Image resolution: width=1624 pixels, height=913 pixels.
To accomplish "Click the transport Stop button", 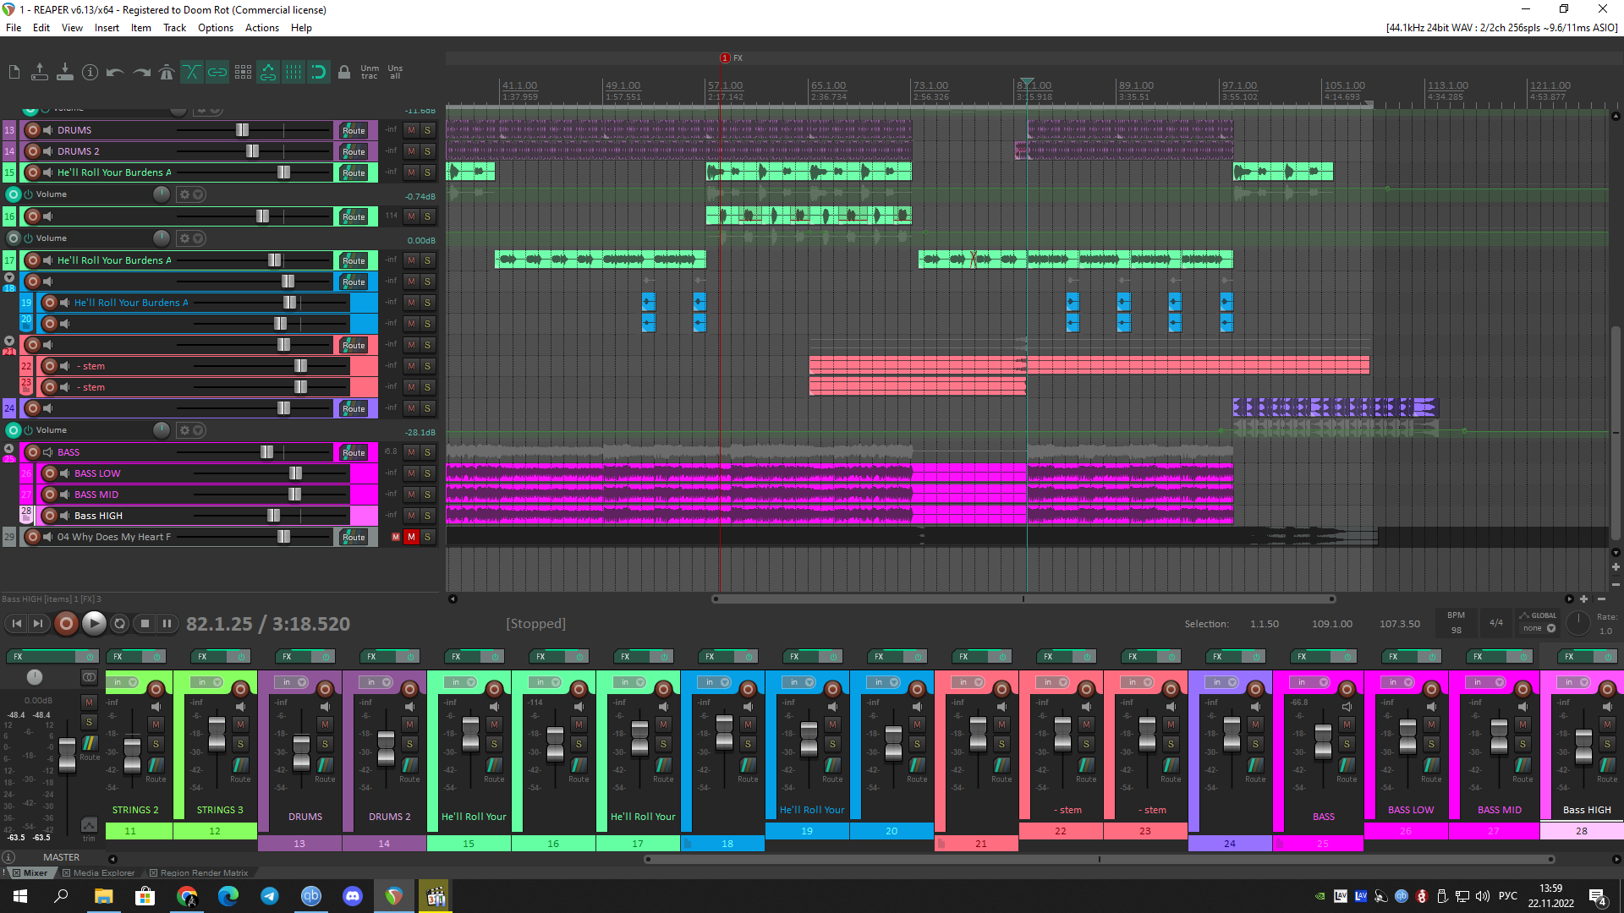I will point(145,624).
